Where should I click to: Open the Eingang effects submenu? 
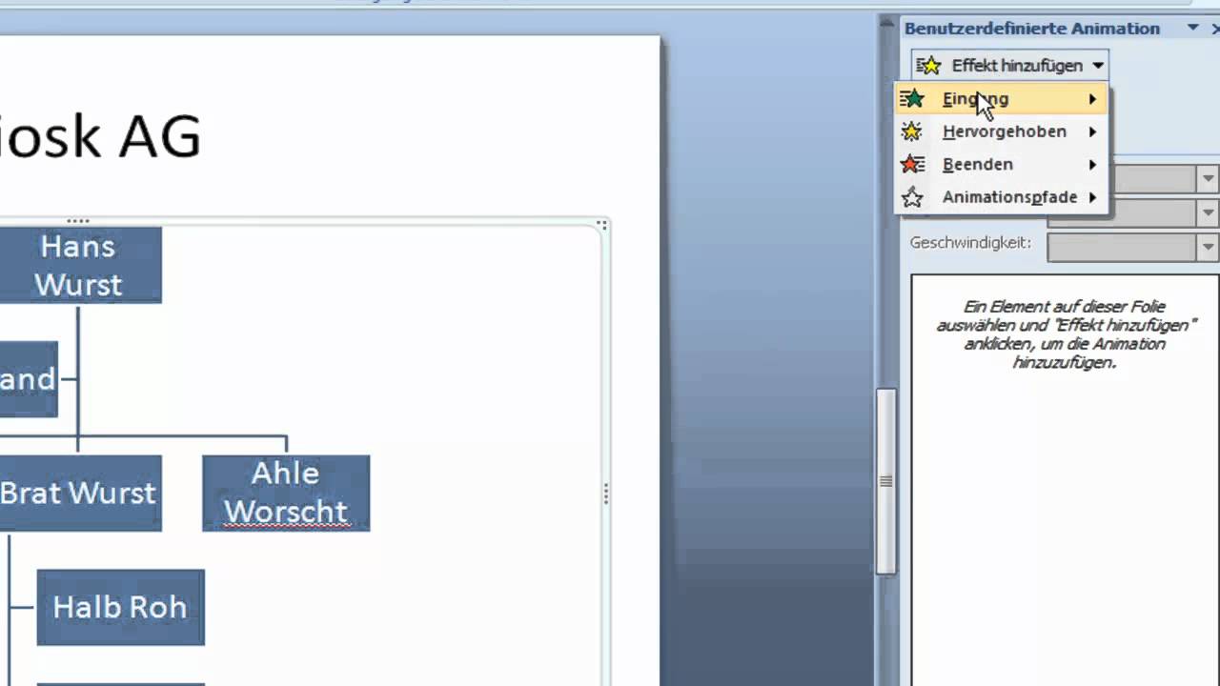[x=1002, y=99]
